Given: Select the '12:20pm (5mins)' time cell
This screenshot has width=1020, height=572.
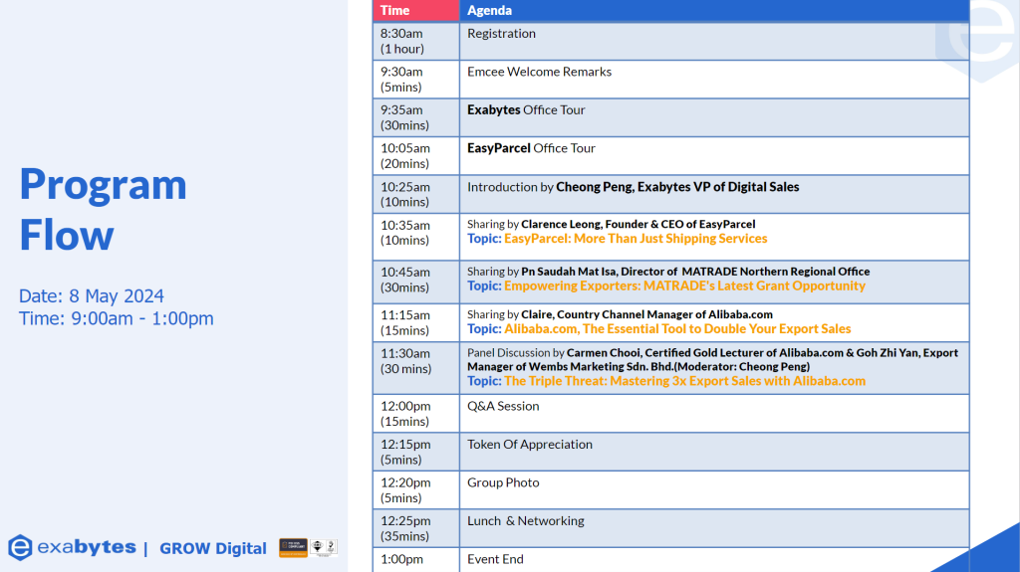Looking at the screenshot, I should (x=415, y=490).
